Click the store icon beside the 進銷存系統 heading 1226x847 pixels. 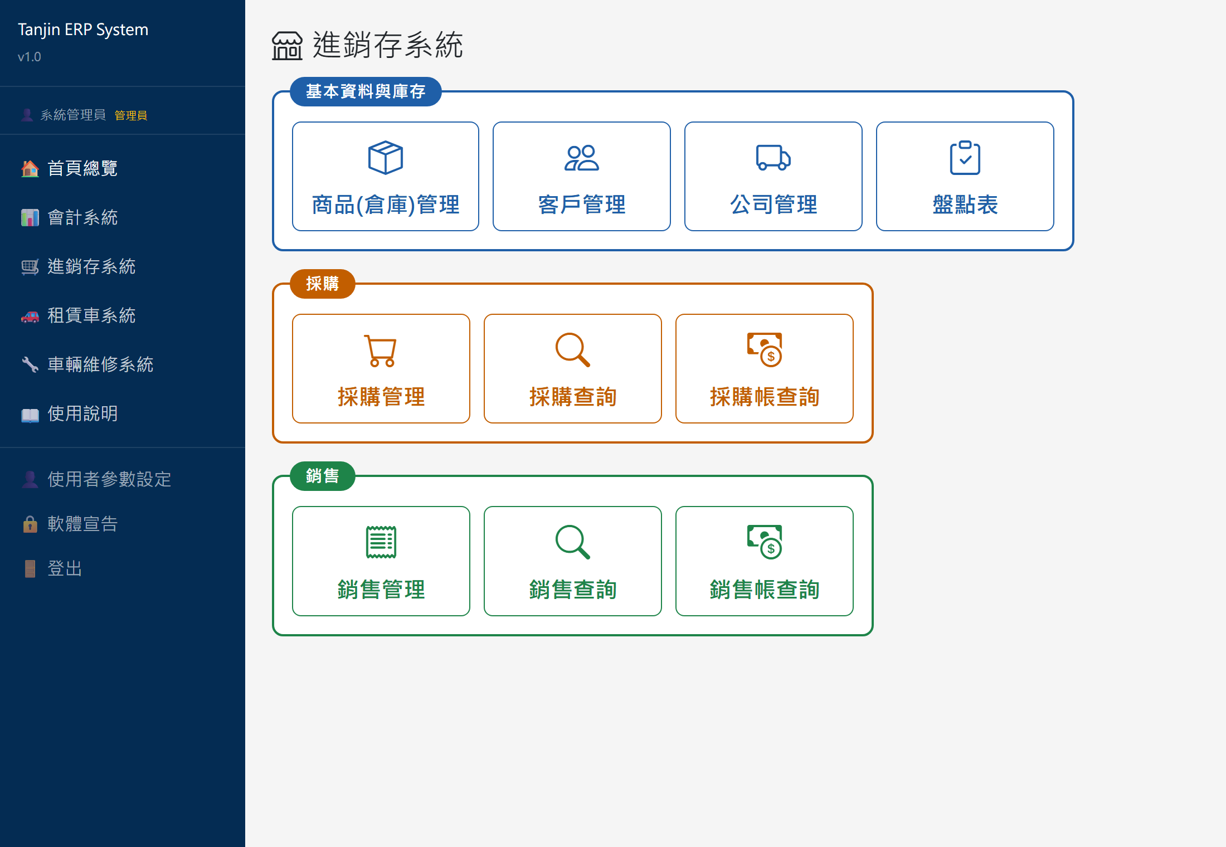pyautogui.click(x=287, y=45)
